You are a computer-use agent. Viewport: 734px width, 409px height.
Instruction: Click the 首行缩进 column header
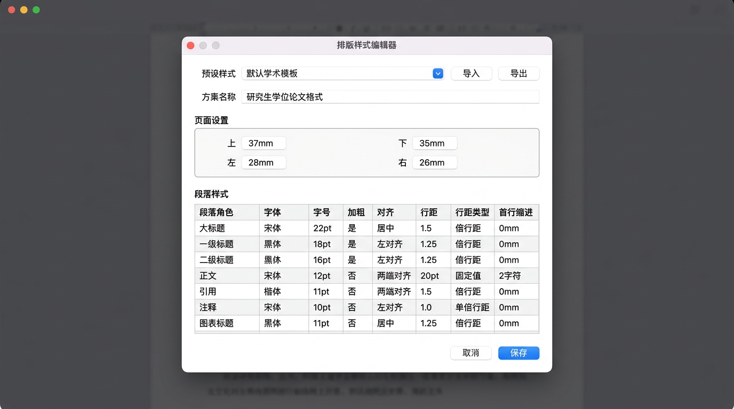tap(516, 212)
